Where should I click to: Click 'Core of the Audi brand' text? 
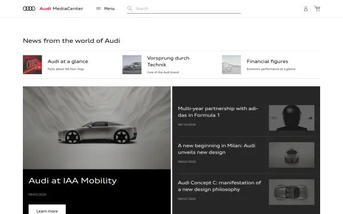pyautogui.click(x=163, y=72)
